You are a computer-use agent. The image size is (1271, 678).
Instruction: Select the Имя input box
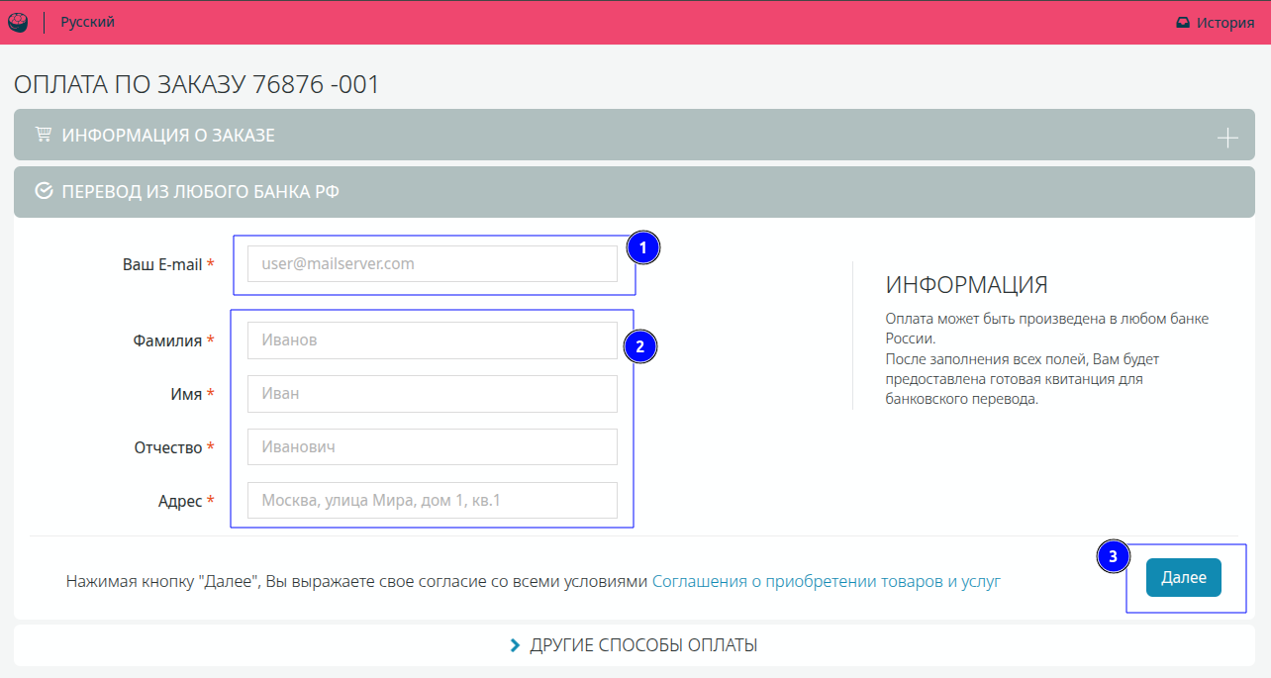pyautogui.click(x=432, y=394)
